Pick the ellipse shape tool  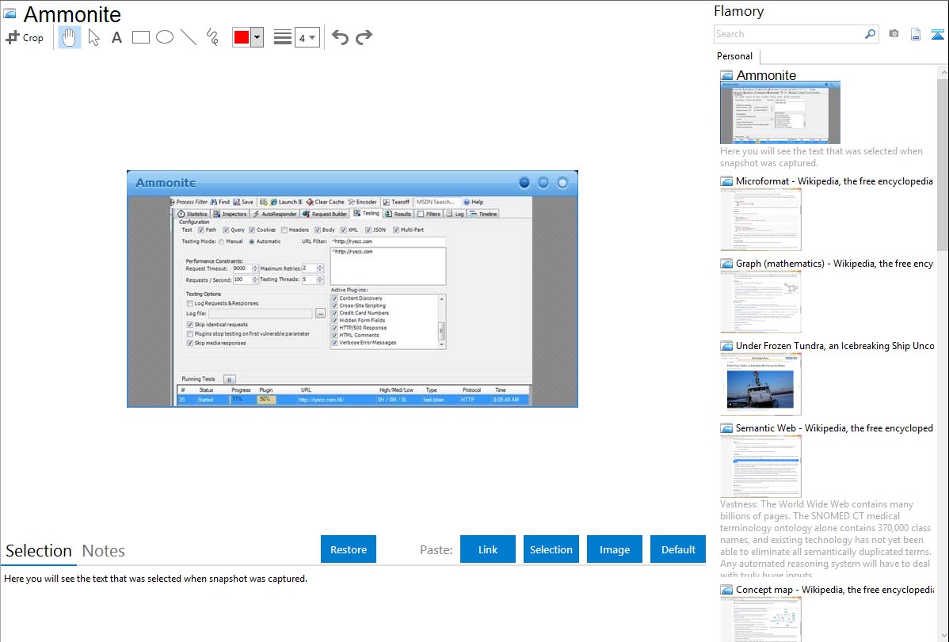[165, 37]
